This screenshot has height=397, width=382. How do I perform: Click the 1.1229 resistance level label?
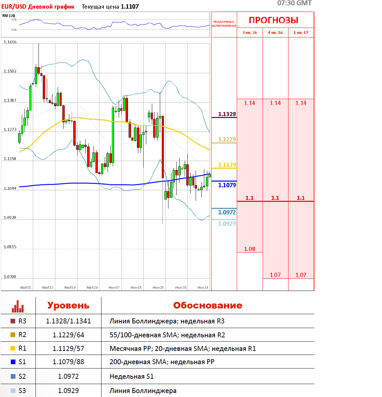227,139
